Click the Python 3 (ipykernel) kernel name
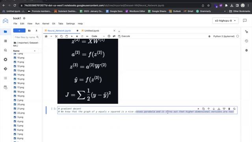Screen dimensions: 252x142 click(x=224, y=36)
